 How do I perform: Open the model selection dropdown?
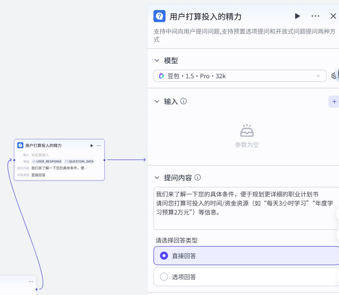point(318,76)
